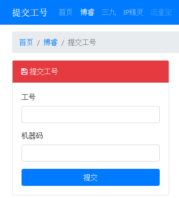The height and width of the screenshot is (198, 179).
Task: Click the 首页 breadcrumb link
Action: tap(26, 42)
